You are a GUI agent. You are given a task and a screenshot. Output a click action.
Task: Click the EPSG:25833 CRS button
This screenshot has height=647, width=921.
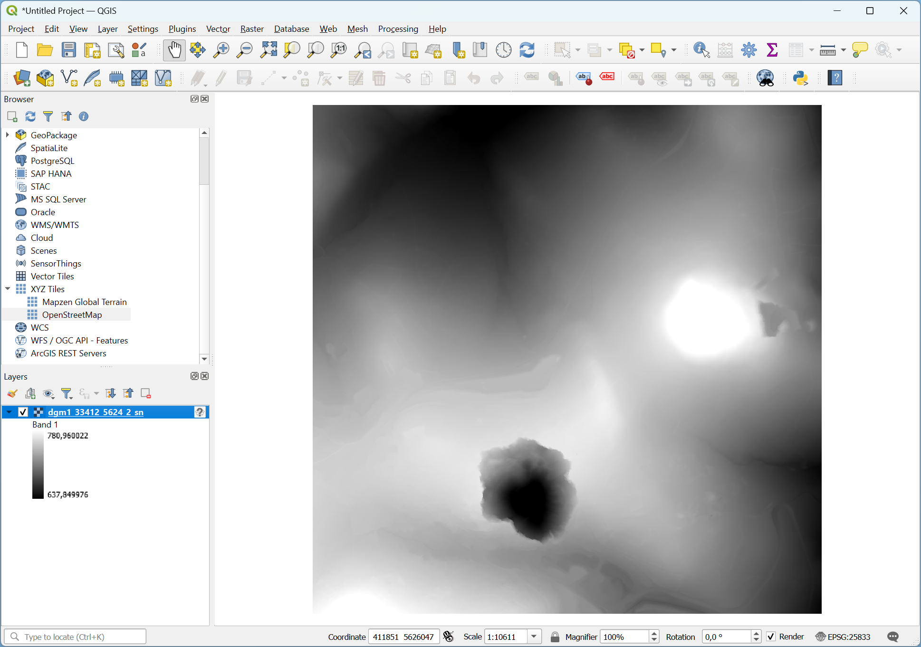(x=843, y=637)
